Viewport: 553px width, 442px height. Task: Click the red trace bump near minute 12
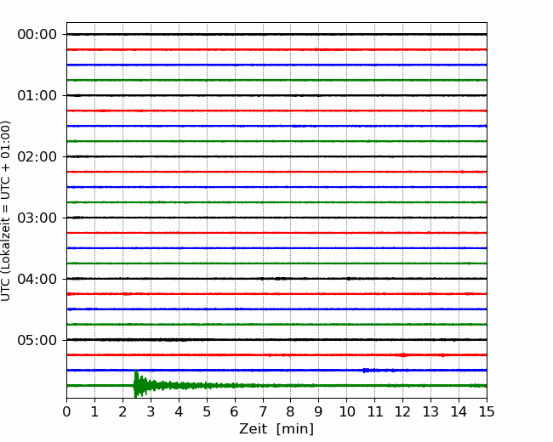pyautogui.click(x=402, y=355)
